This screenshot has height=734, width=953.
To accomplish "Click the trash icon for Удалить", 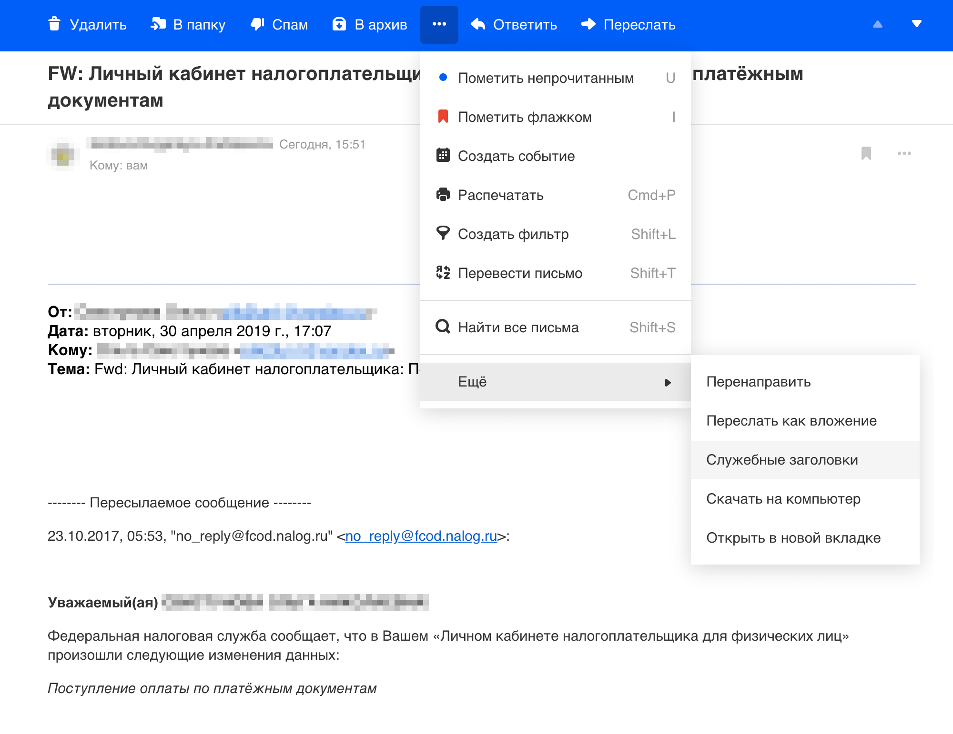I will 54,24.
